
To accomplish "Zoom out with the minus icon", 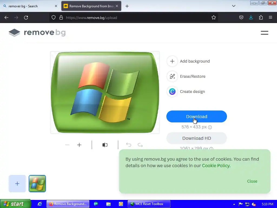I will 67,145.
